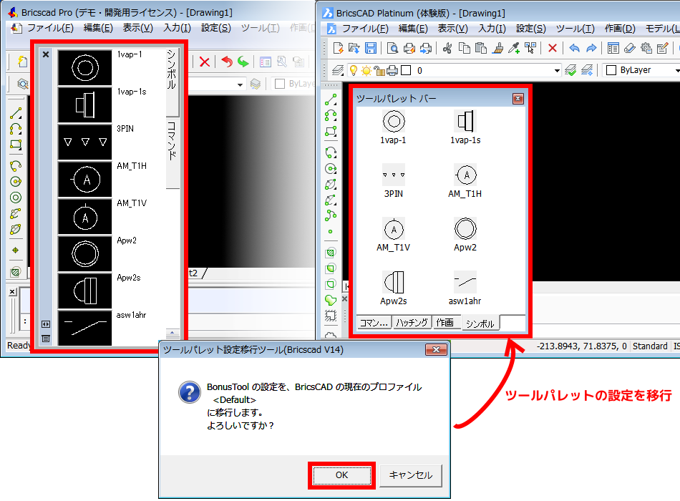Image resolution: width=680 pixels, height=501 pixels.
Task: Open Properties panel icon in BricsCAD Platinum
Action: tap(613, 48)
